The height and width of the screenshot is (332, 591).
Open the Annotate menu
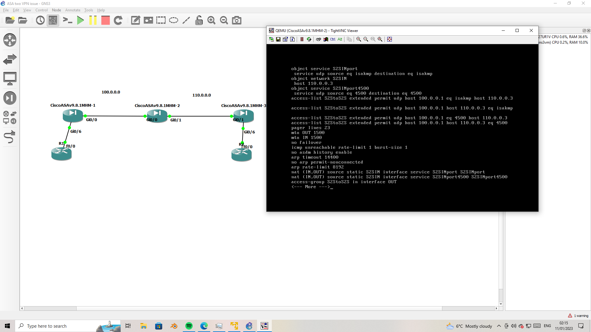[73, 10]
